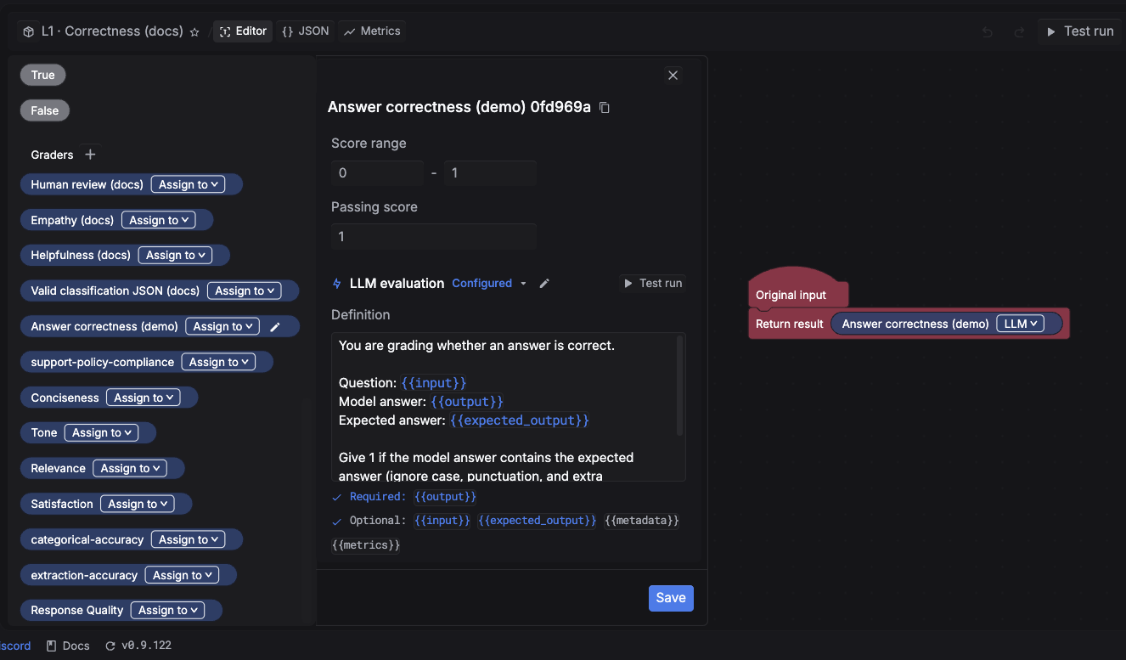Click the undo arrow in top toolbar

coord(988,31)
